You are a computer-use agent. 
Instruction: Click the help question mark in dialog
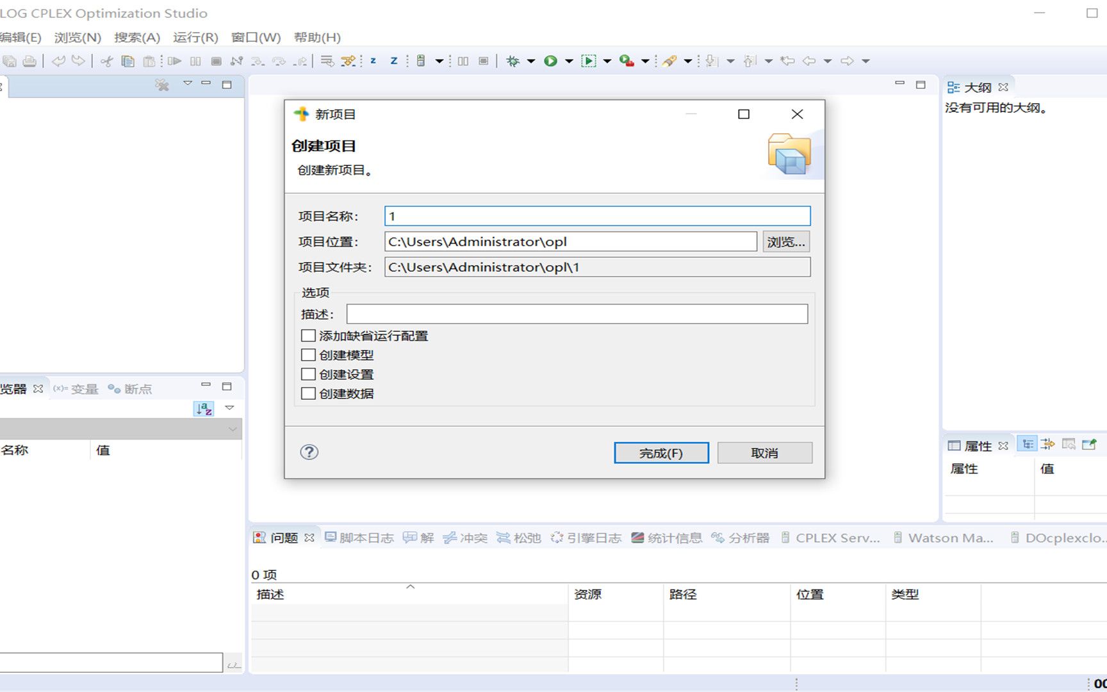[309, 452]
